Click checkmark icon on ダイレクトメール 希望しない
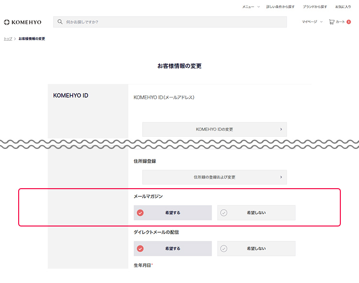Screen dimensions: 359x283 coord(224,249)
